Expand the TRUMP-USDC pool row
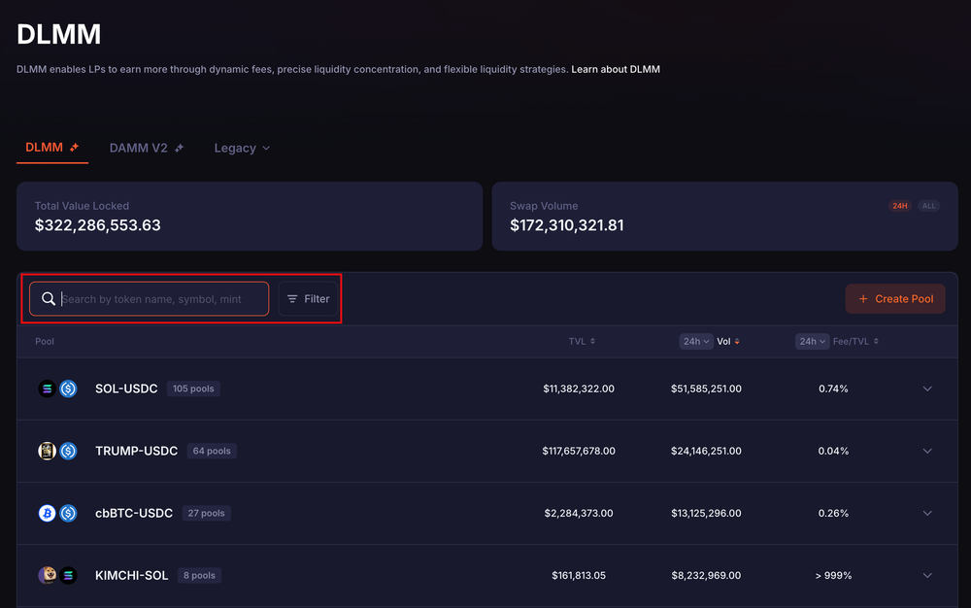The height and width of the screenshot is (608, 971). tap(927, 451)
